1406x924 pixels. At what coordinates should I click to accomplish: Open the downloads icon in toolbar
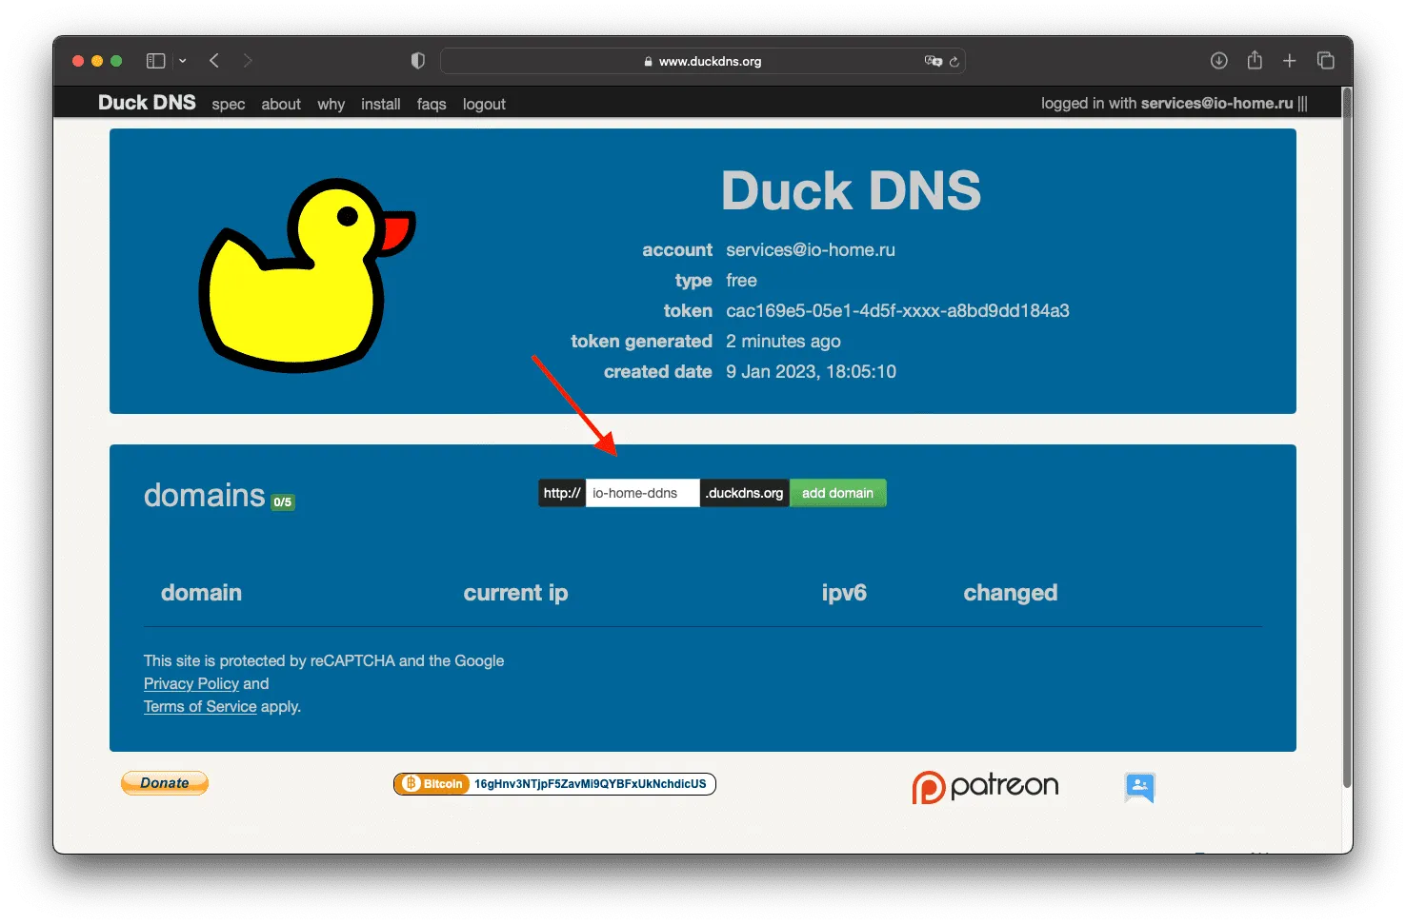[1218, 61]
